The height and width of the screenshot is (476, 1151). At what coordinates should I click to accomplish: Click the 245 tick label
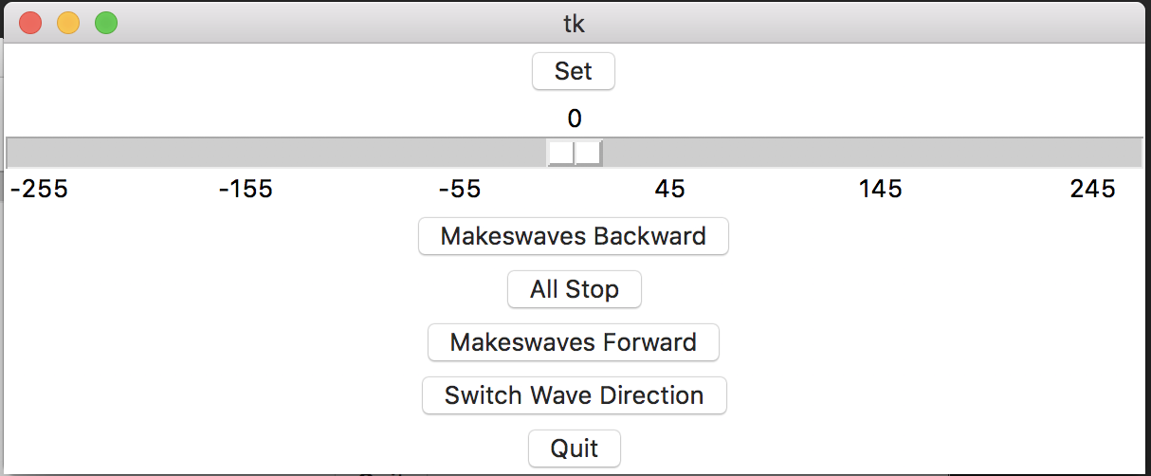point(1093,190)
